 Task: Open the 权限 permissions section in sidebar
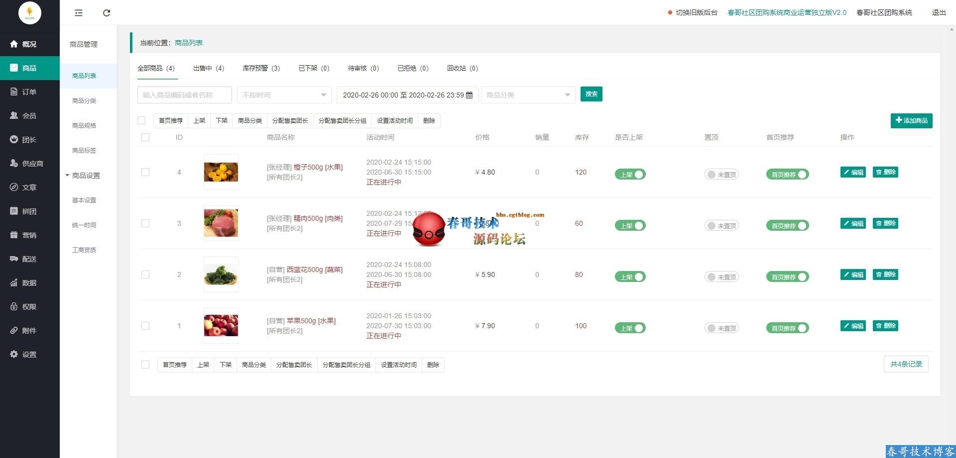tap(29, 307)
